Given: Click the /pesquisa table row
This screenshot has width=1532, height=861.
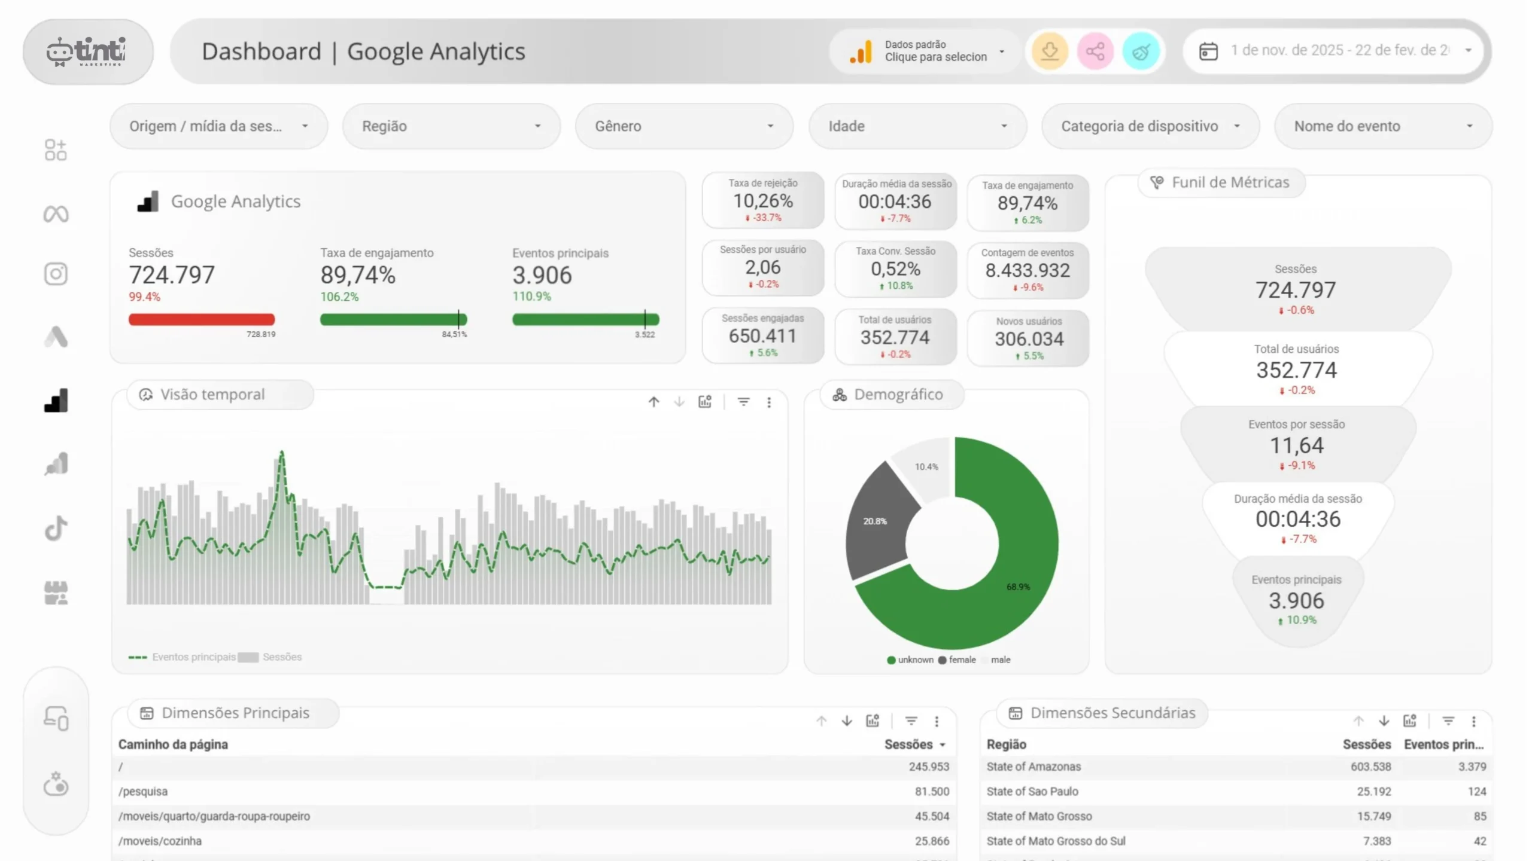Looking at the screenshot, I should click(534, 792).
